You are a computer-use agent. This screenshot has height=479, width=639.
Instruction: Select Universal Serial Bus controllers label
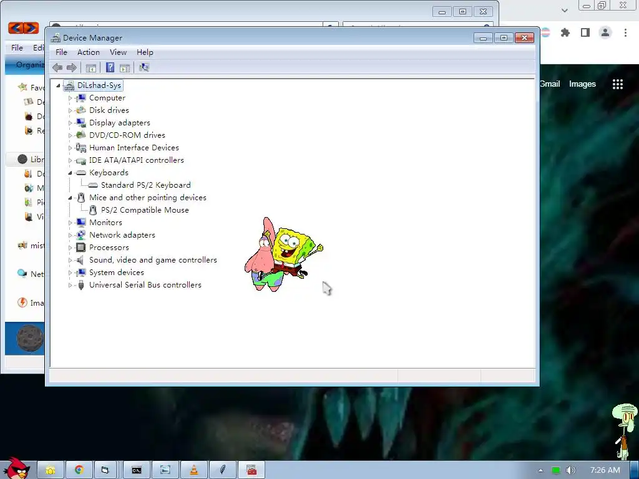tap(145, 284)
